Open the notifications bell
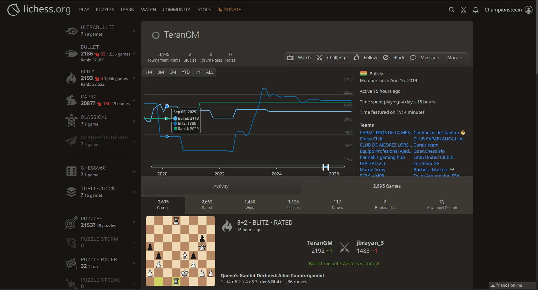Viewport: 538px width, 290px height. tap(476, 10)
